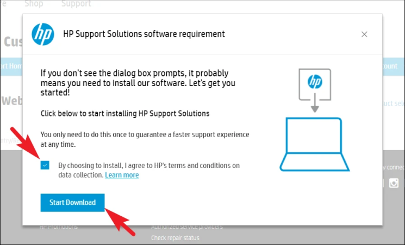The image size is (405, 245).
Task: Click the 'If you don't see the dialog box prompts' heading
Action: click(138, 83)
